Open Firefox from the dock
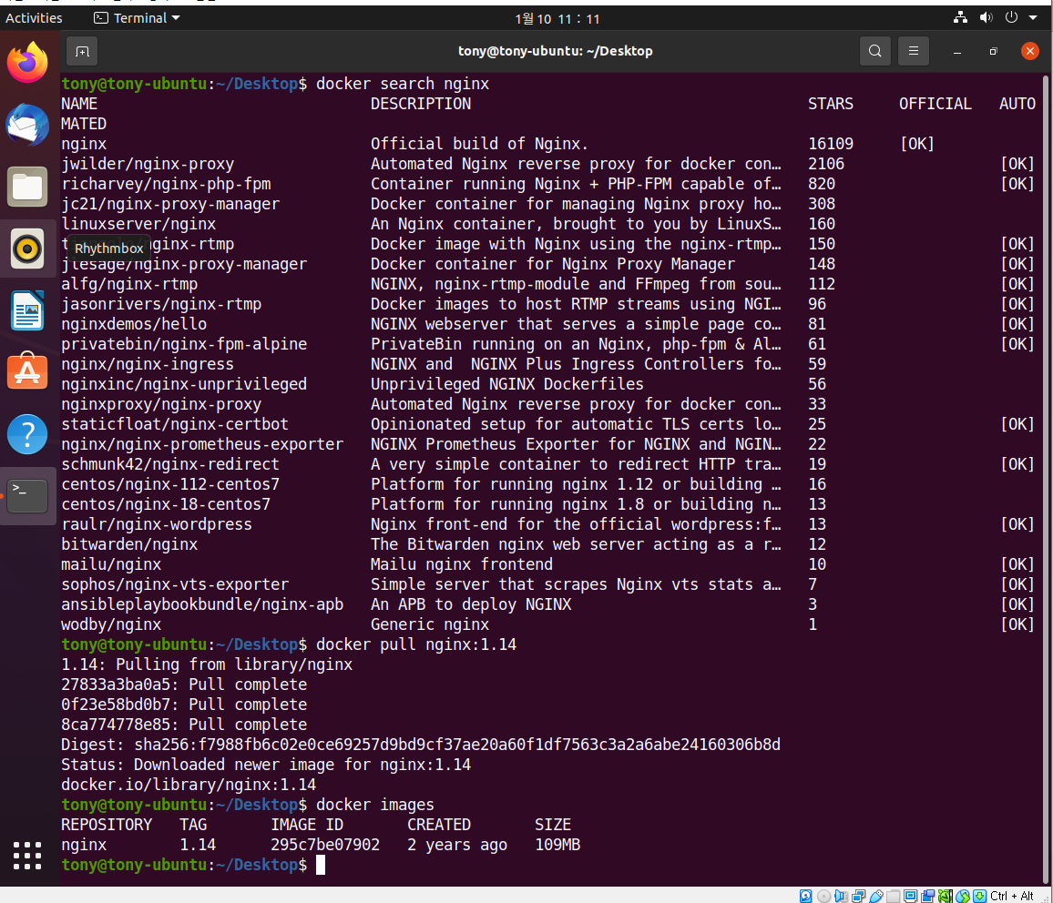The height and width of the screenshot is (903, 1053). pos(27,63)
